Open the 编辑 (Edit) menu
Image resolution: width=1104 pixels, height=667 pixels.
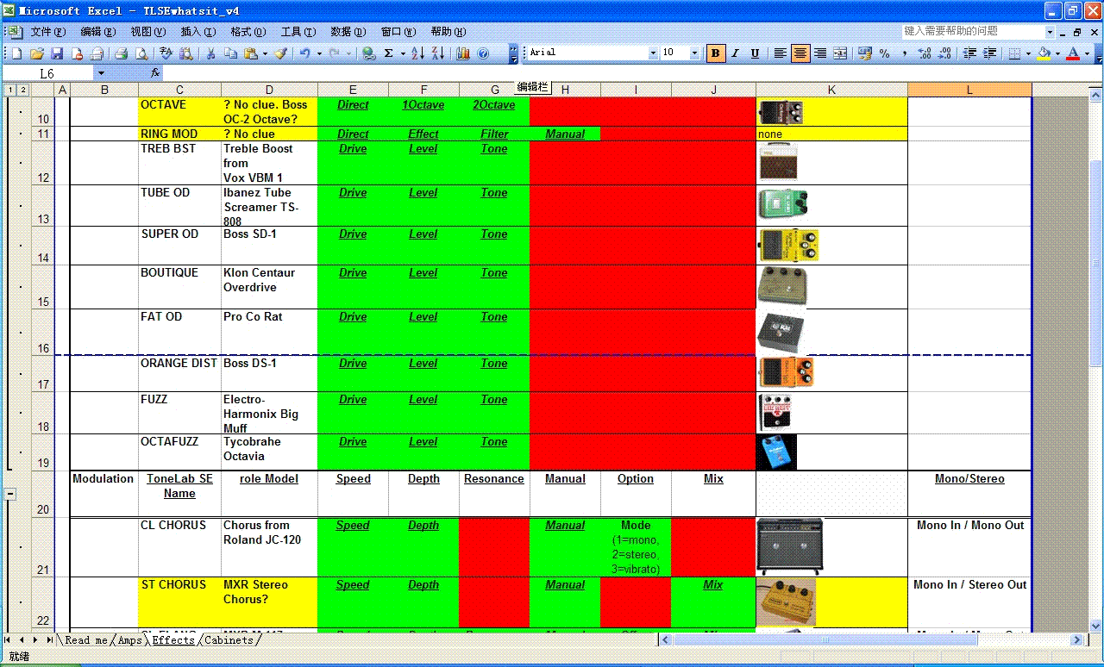point(98,32)
